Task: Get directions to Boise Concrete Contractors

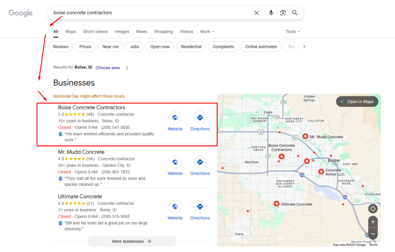Action: [200, 121]
